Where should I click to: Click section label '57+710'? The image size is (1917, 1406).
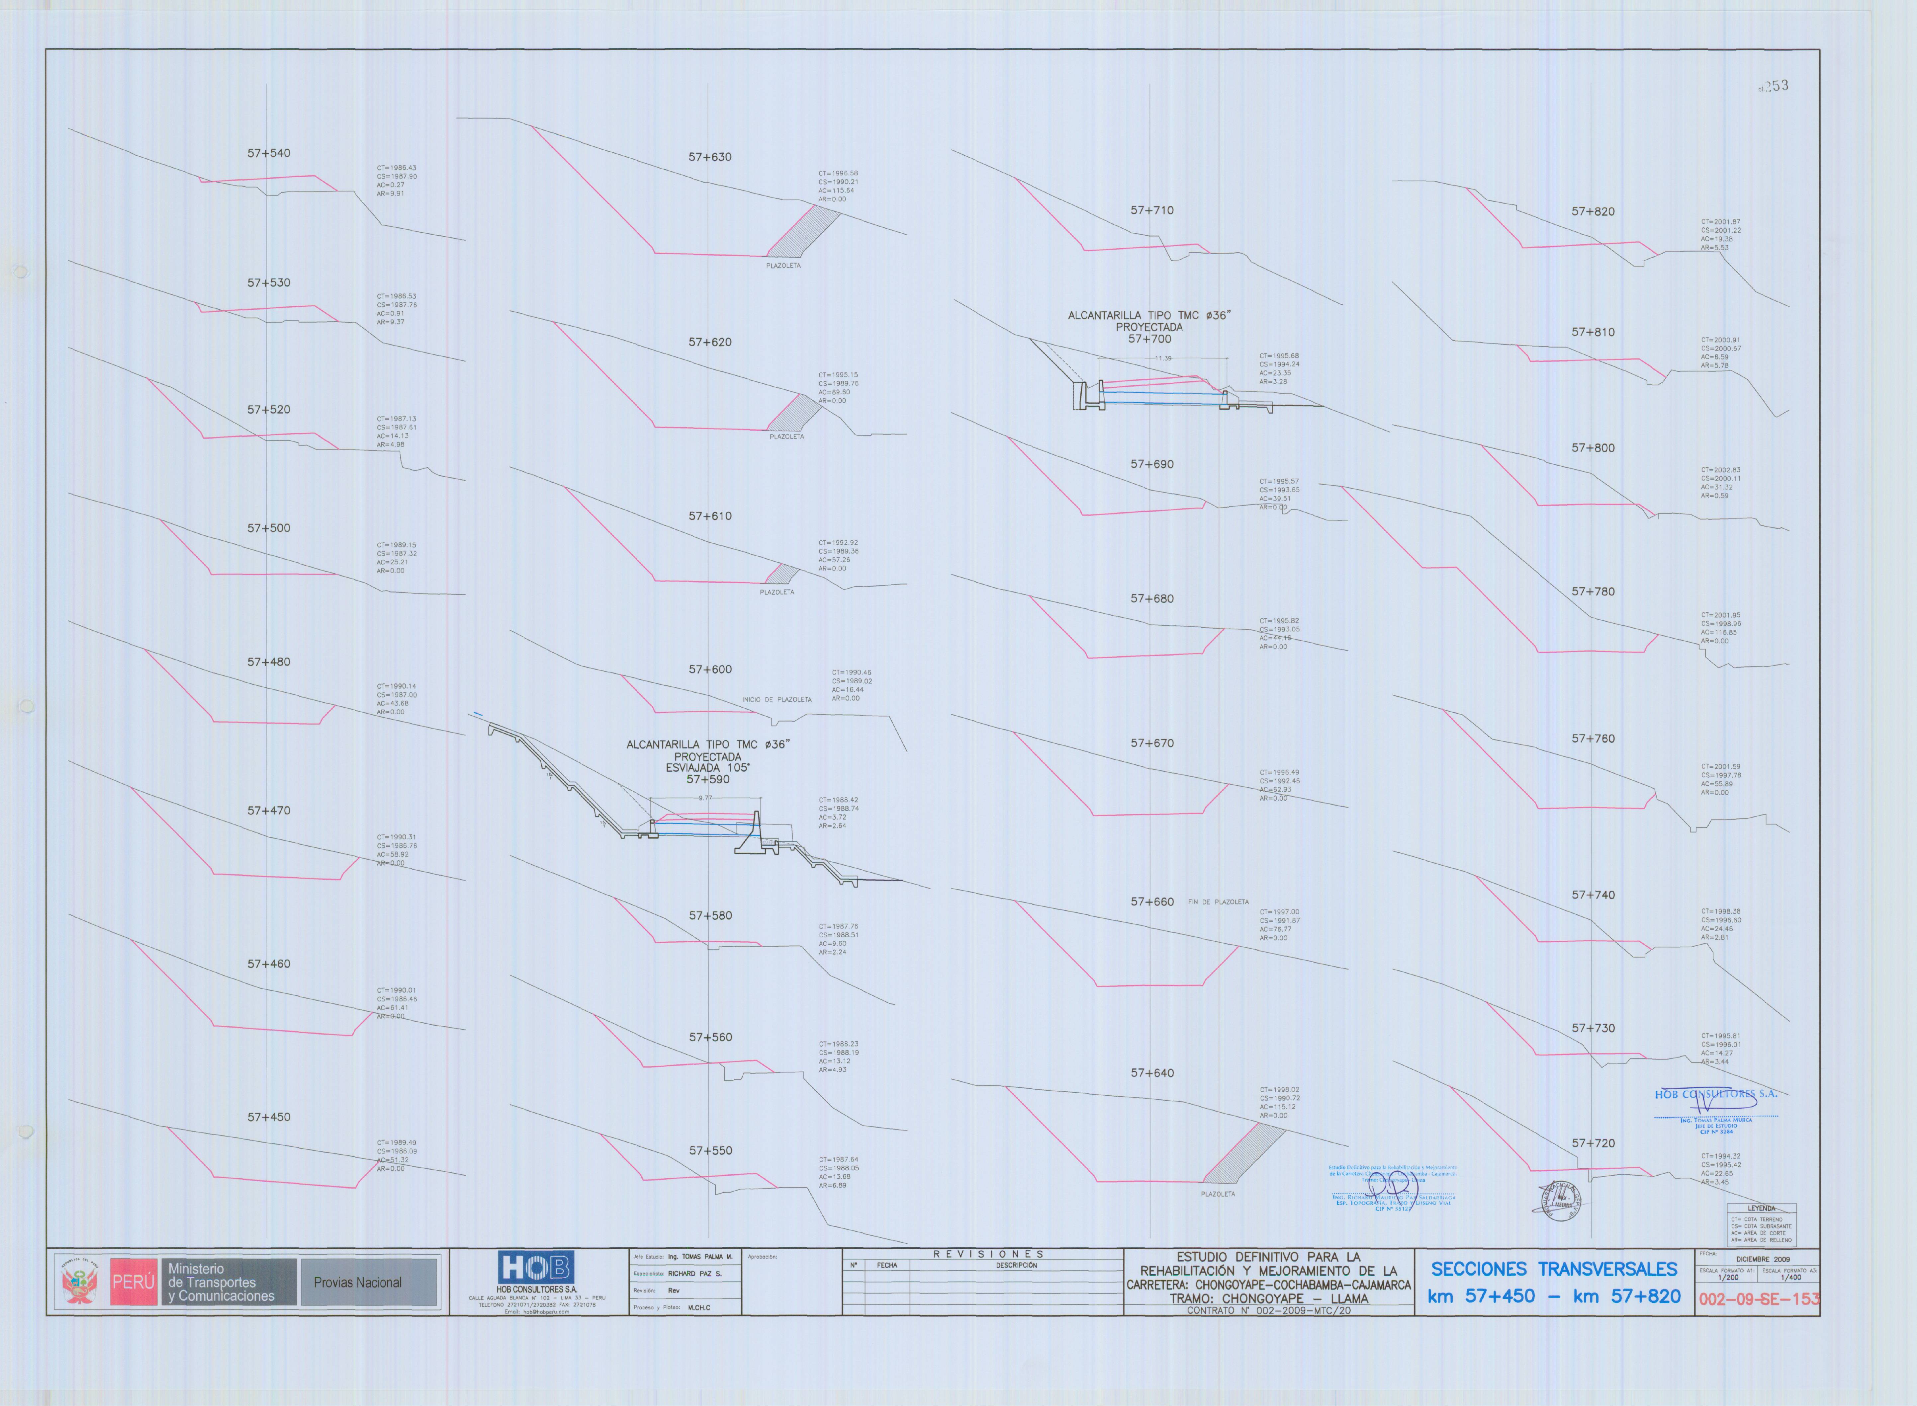coord(1152,210)
